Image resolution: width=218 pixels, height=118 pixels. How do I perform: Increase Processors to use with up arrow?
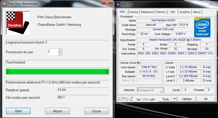[x=60, y=50]
